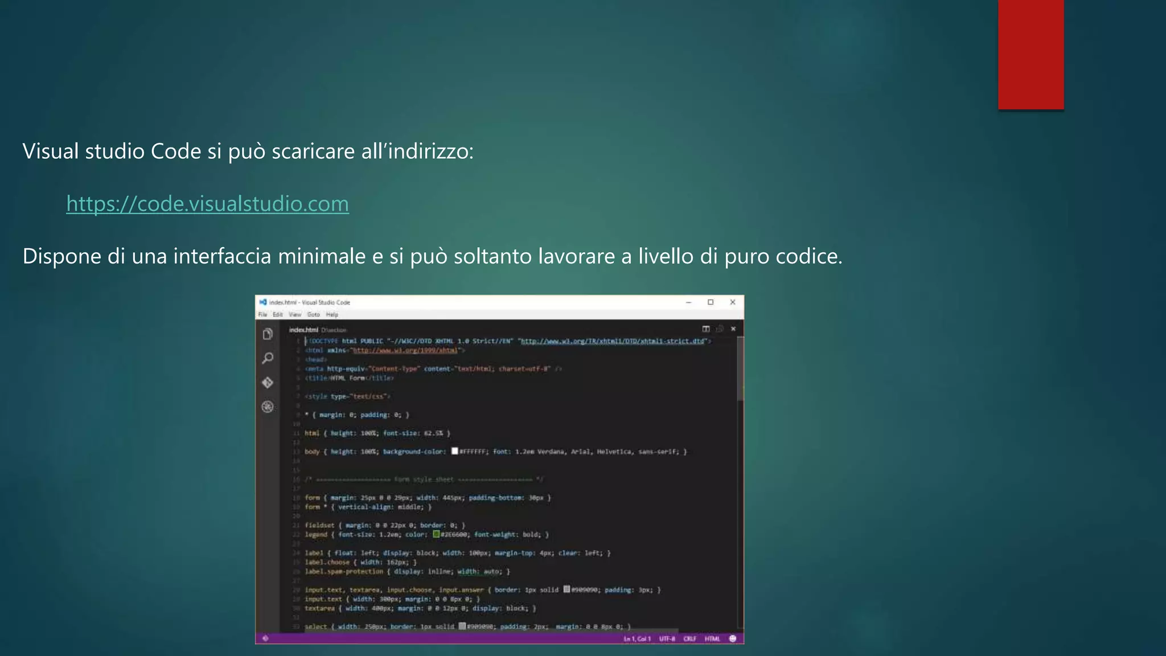Image resolution: width=1166 pixels, height=656 pixels.
Task: Minimize the Visual Studio Code window
Action: 689,302
